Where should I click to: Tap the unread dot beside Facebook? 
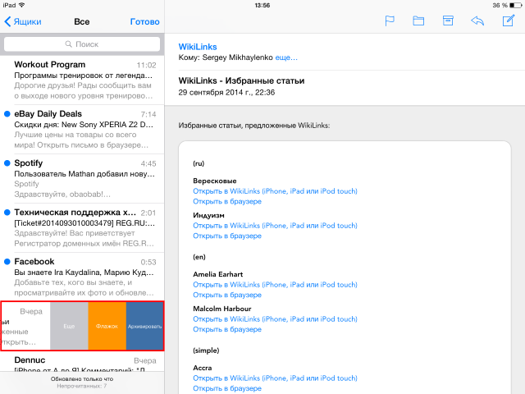7,262
